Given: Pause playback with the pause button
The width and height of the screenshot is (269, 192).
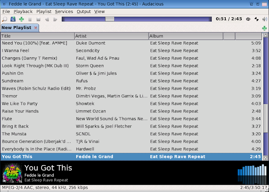Looking at the screenshot, I should (30, 19).
